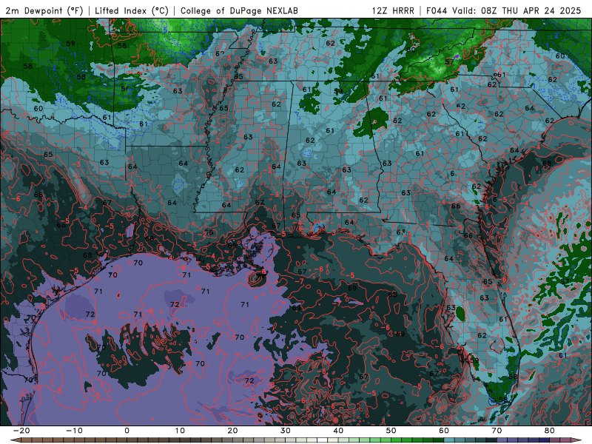Click the brown colorbar segment near -20

coord(27,440)
